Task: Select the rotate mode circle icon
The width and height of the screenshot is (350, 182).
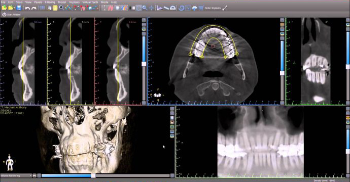Action: pyautogui.click(x=139, y=8)
